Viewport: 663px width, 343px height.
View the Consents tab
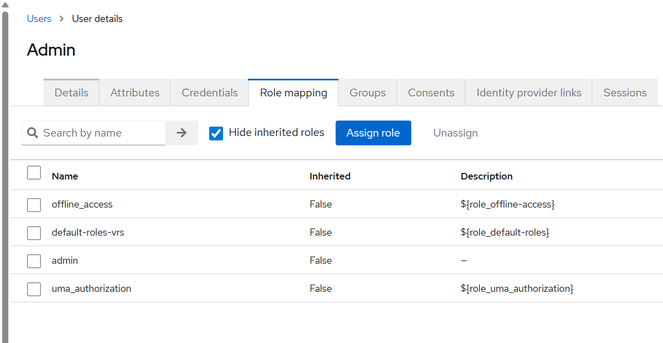431,93
